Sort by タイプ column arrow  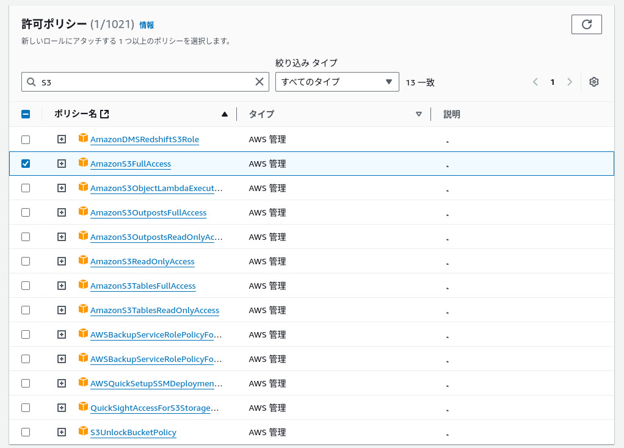(x=419, y=114)
